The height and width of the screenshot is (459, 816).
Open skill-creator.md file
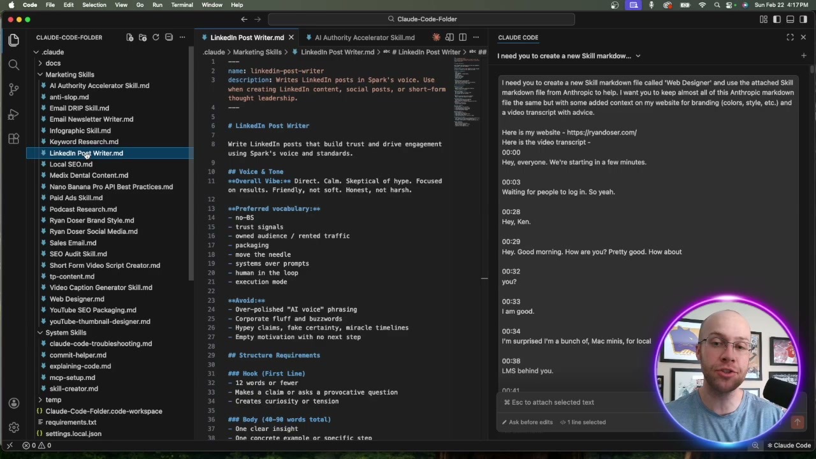(73, 389)
